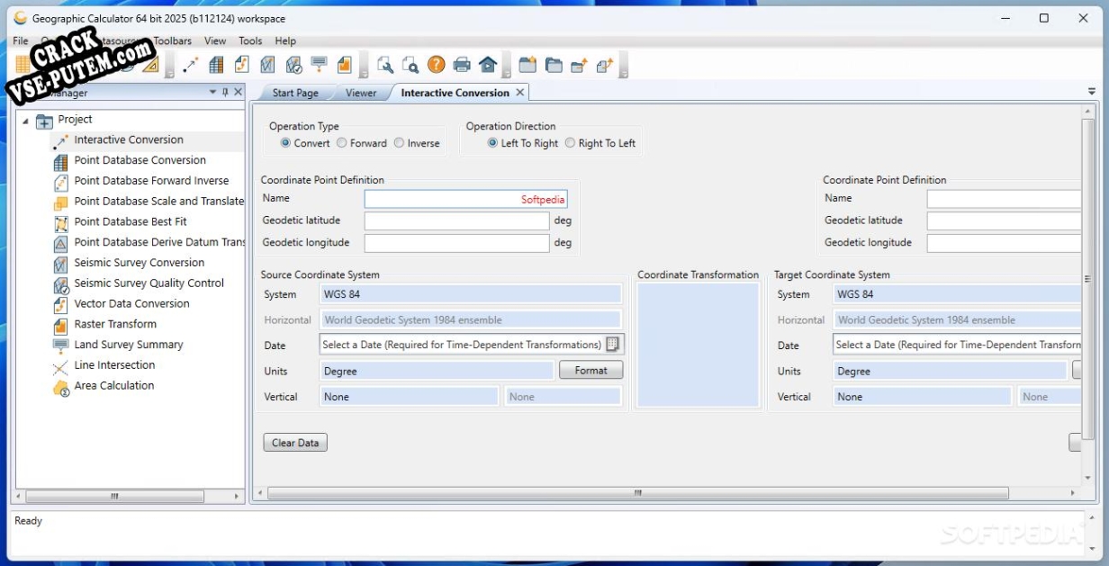Click the calendar icon in source Date field
This screenshot has height=566, width=1109.
coord(613,345)
